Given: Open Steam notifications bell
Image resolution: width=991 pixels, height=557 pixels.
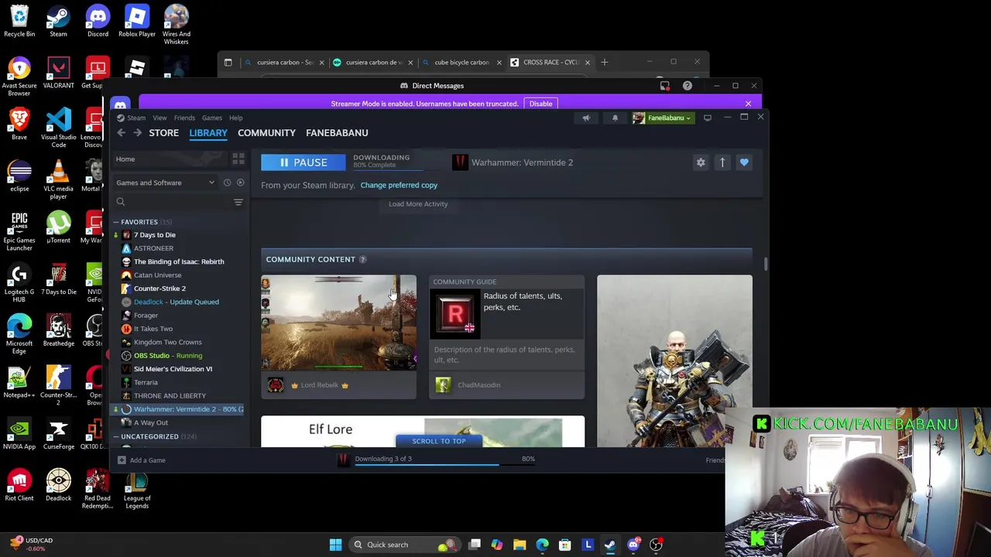Looking at the screenshot, I should point(615,118).
